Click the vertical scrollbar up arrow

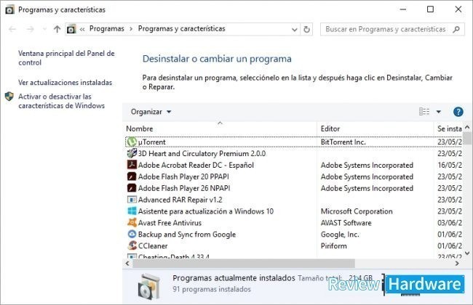tap(467, 127)
